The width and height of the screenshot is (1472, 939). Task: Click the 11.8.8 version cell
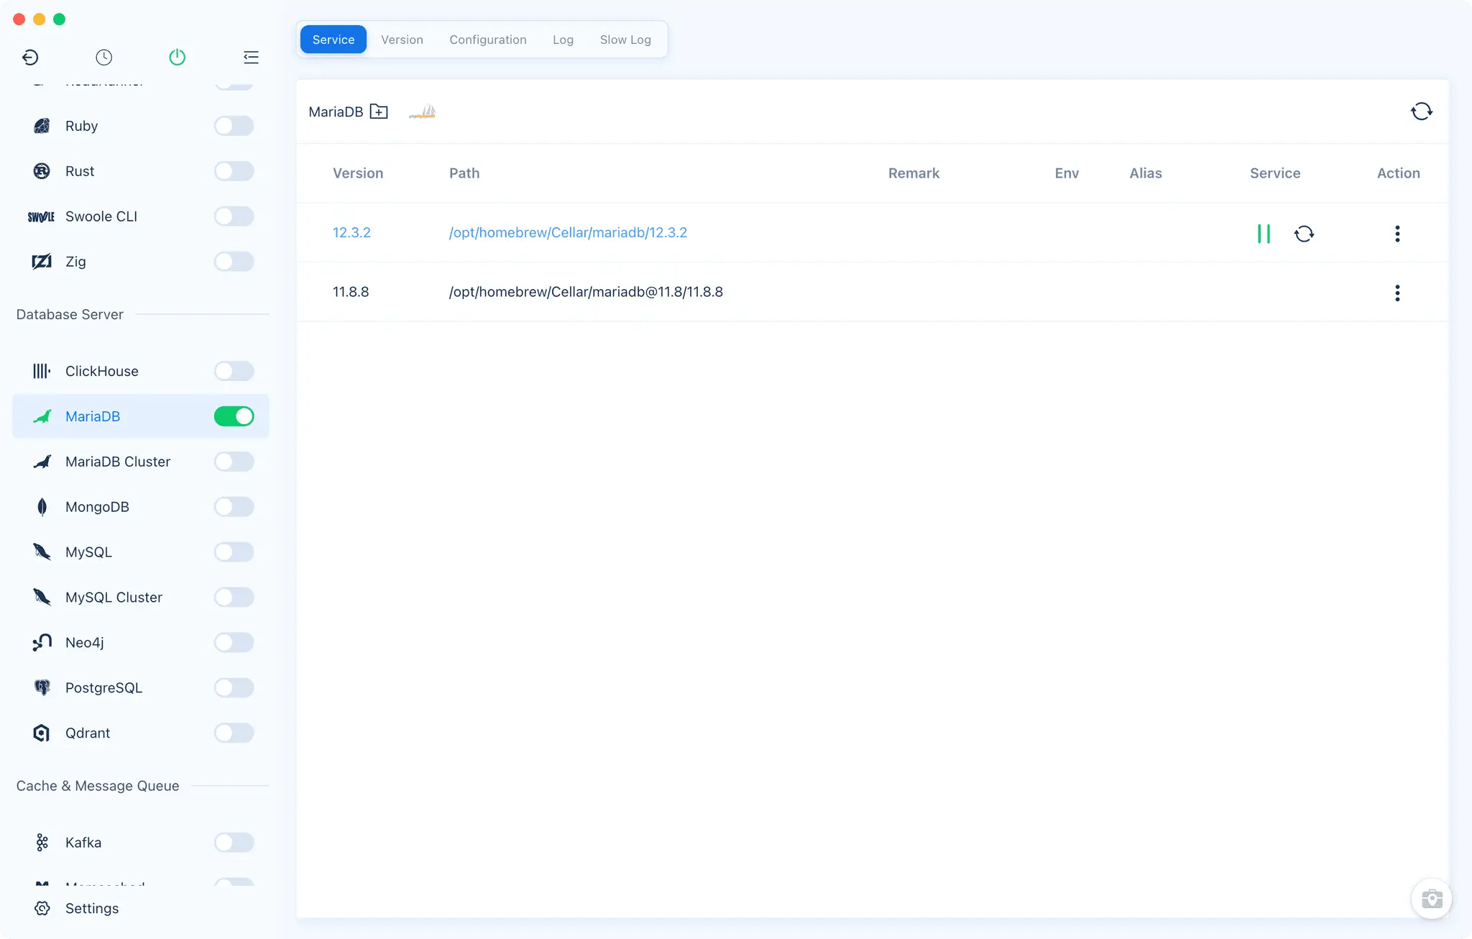[x=351, y=292]
